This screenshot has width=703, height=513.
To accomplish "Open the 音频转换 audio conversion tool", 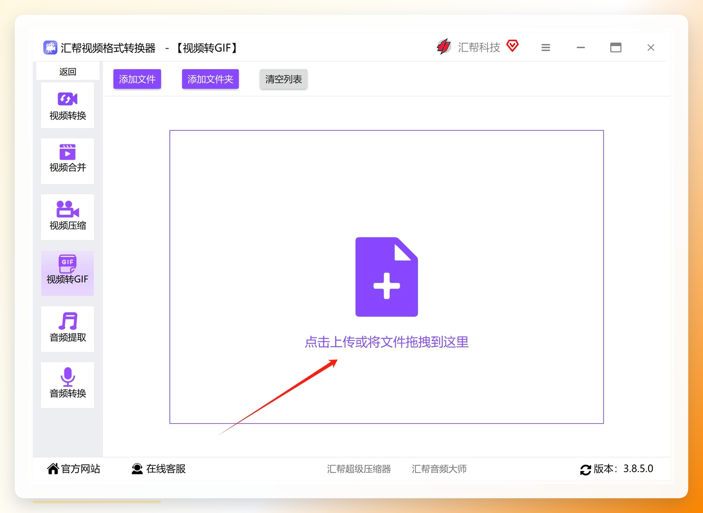I will coord(67,385).
